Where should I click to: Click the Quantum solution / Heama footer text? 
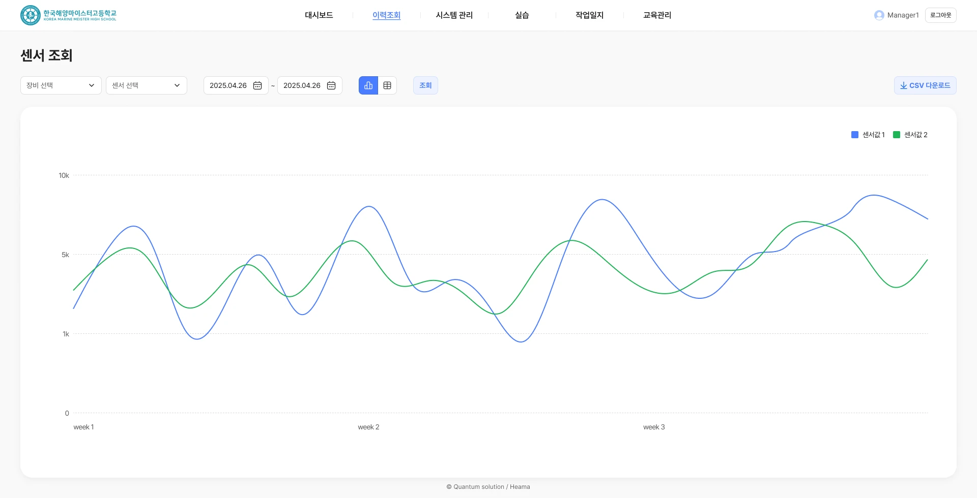click(x=489, y=487)
